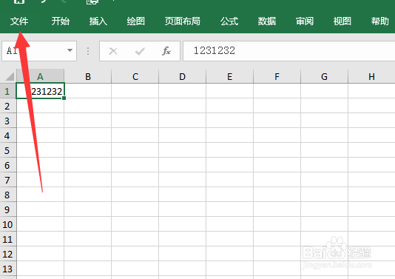
Task: Open the 文件 menu tab
Action: coord(19,21)
